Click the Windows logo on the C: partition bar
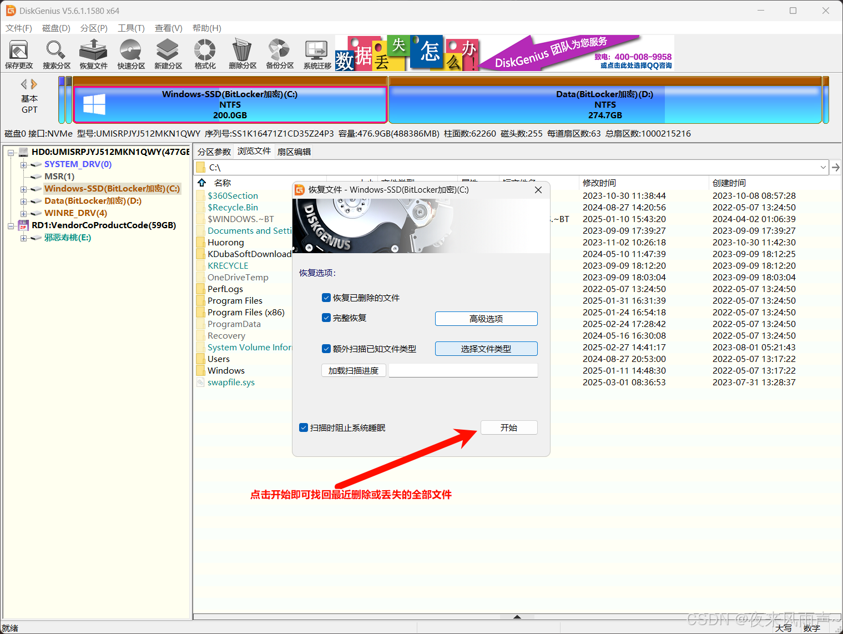843x634 pixels. 94,104
